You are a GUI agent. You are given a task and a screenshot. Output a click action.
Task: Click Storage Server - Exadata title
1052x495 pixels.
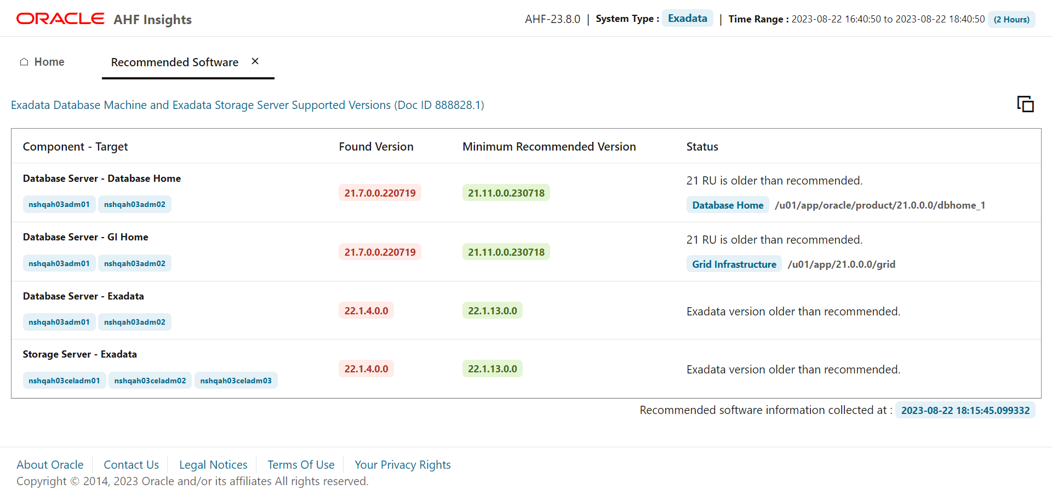(80, 354)
